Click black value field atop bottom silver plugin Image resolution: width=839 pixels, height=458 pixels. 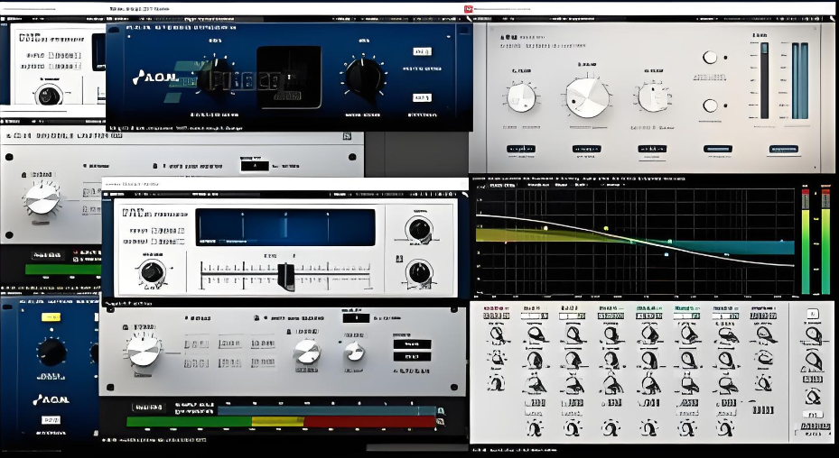pos(356,318)
